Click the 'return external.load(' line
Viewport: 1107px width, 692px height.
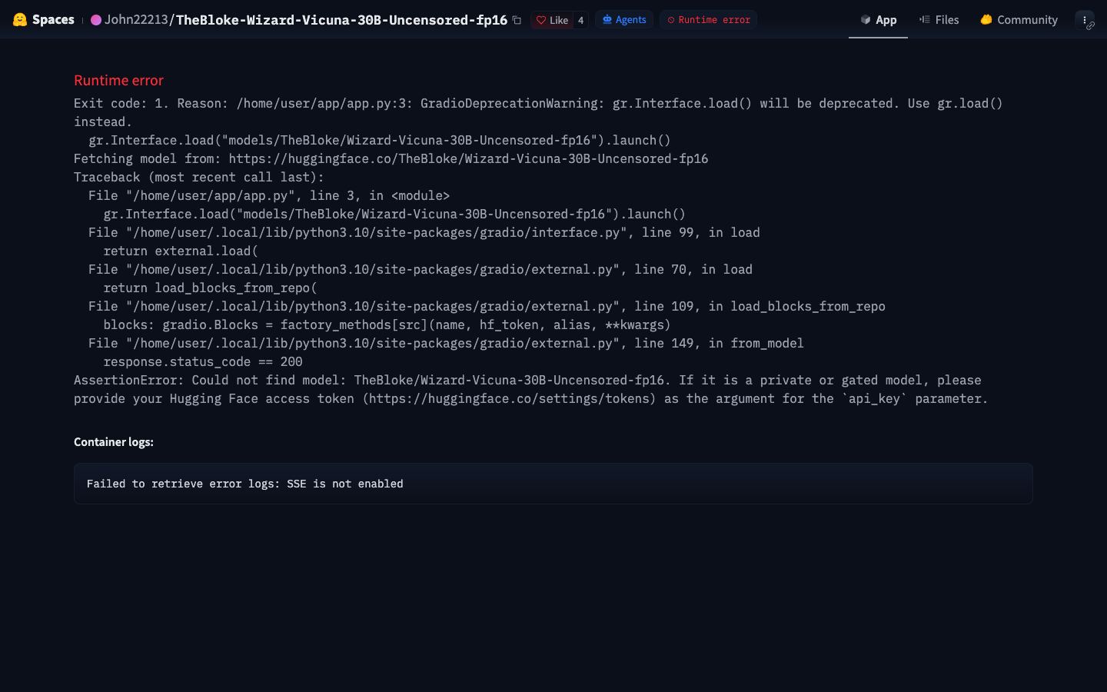181,251
